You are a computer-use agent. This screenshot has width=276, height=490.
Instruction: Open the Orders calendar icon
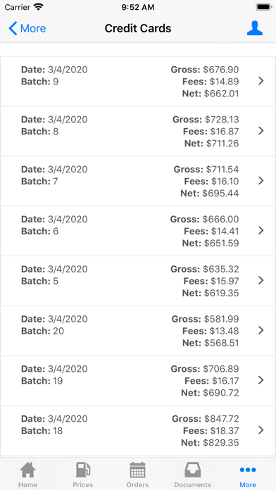(137, 470)
